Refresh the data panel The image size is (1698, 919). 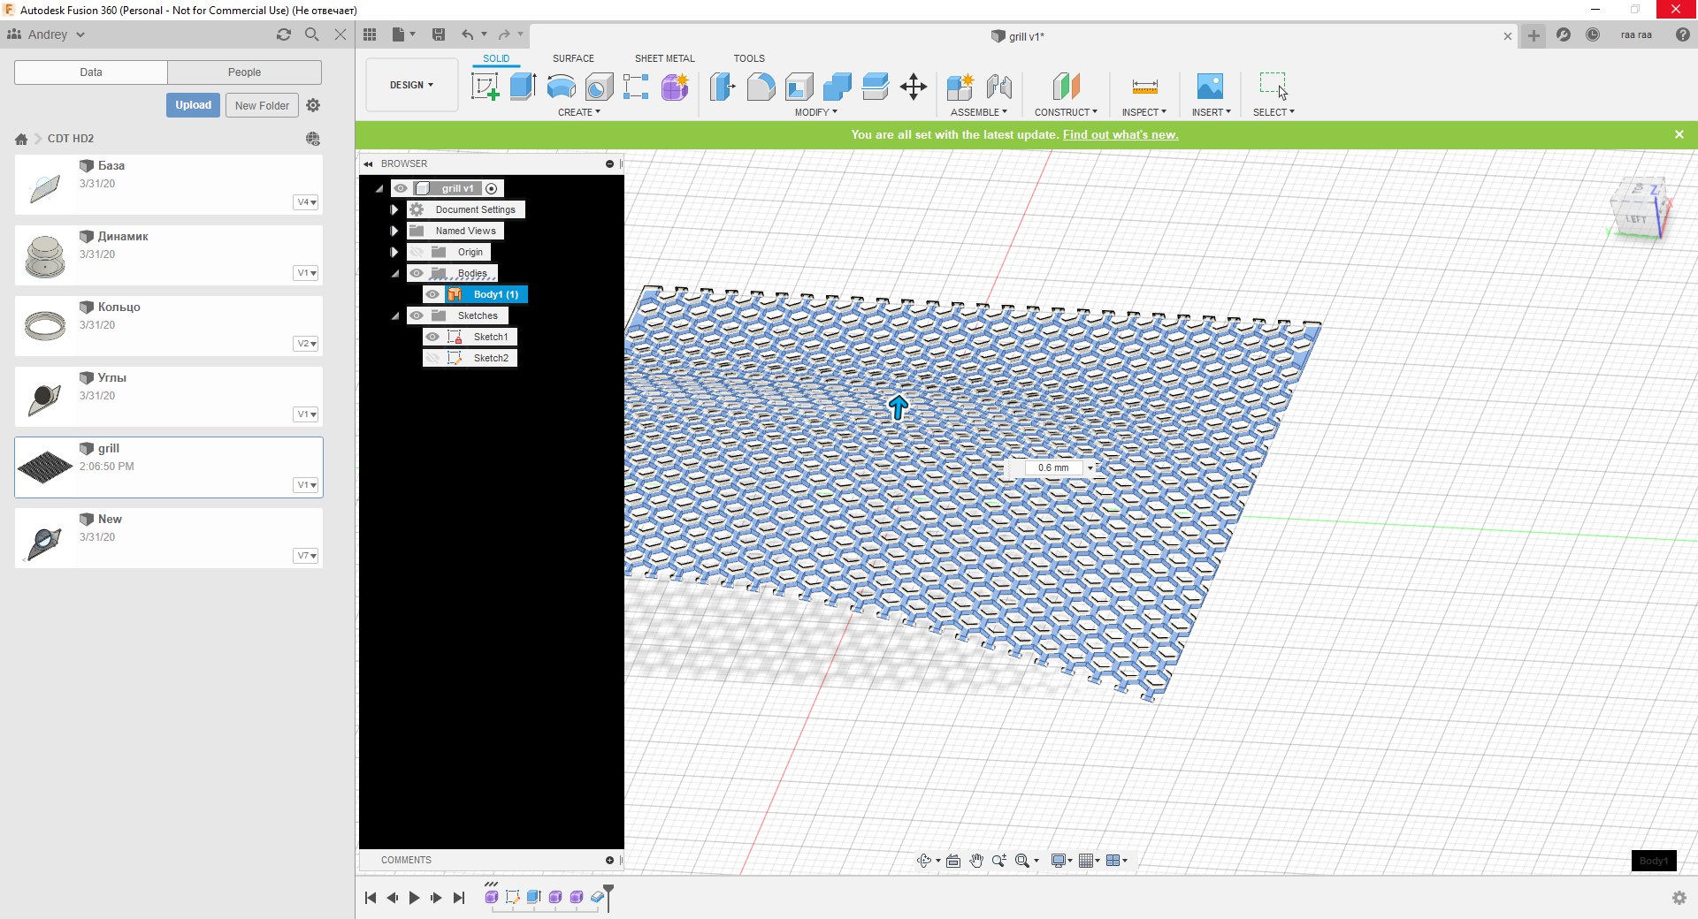pos(284,34)
